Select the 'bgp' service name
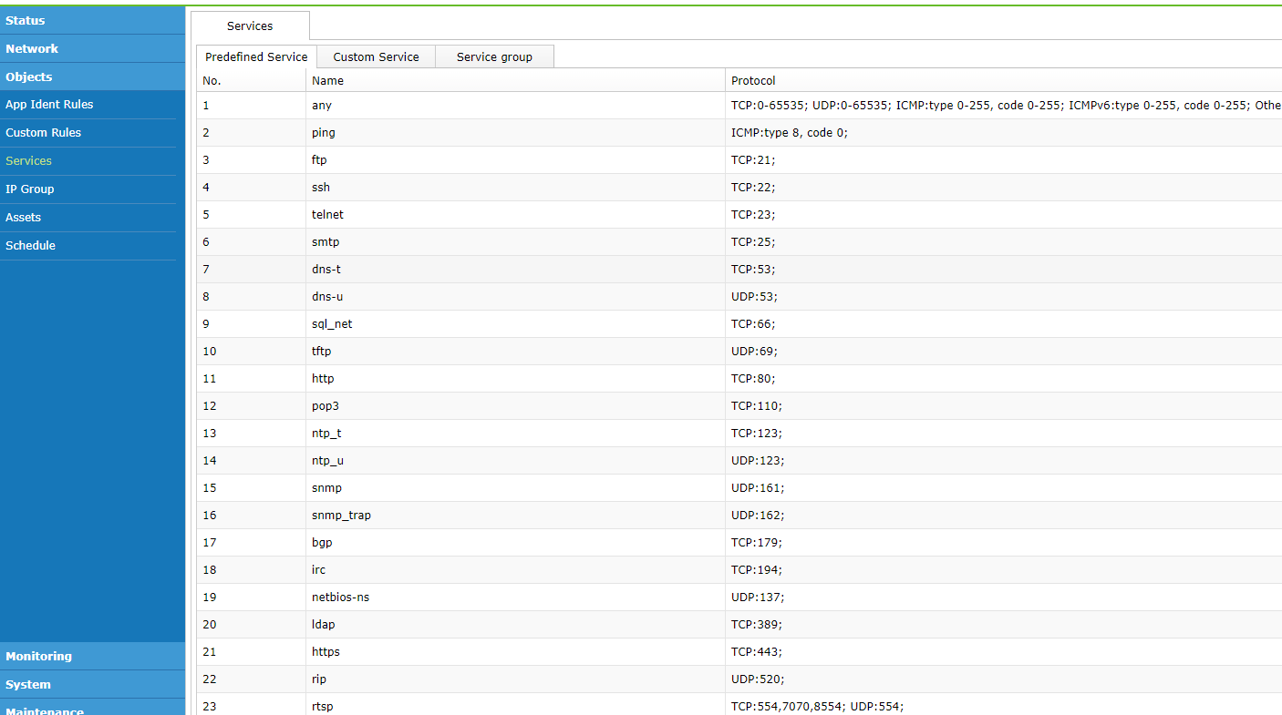Image resolution: width=1282 pixels, height=715 pixels. coord(322,543)
